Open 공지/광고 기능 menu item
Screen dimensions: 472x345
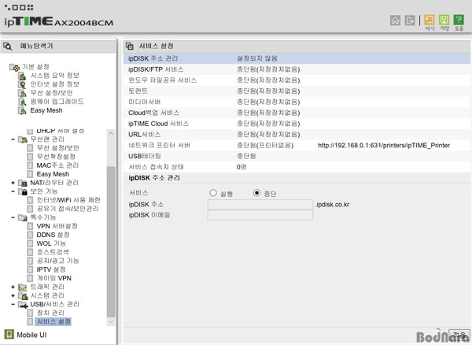point(57,261)
